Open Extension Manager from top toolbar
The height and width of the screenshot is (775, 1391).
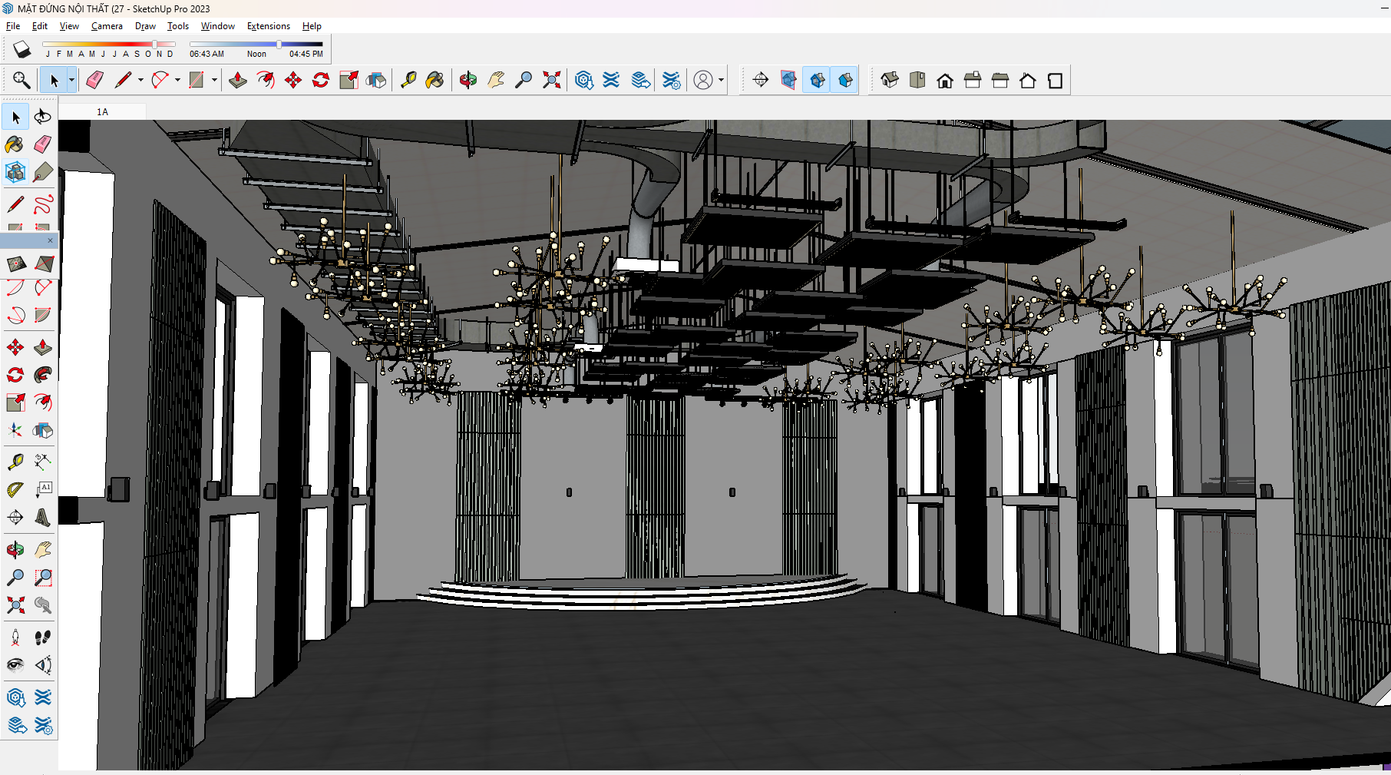tap(671, 80)
